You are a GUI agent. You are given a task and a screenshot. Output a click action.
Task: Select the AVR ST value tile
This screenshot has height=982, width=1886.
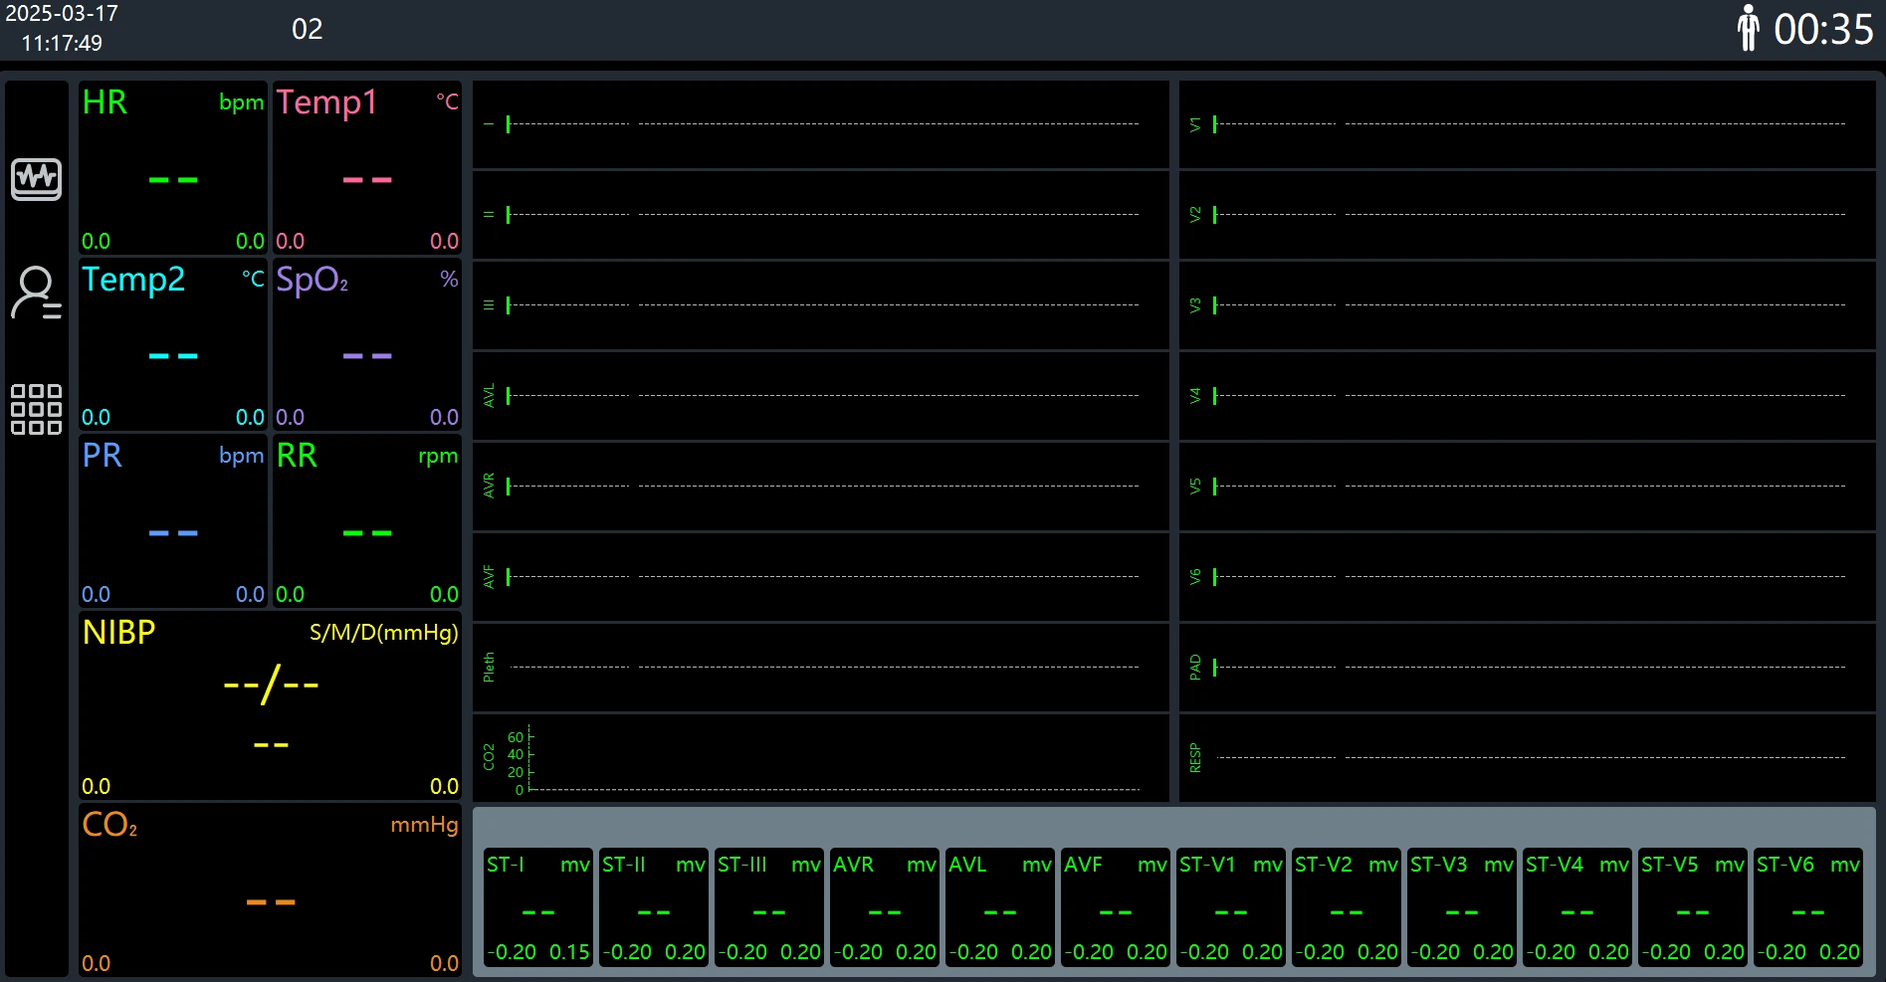884,906
